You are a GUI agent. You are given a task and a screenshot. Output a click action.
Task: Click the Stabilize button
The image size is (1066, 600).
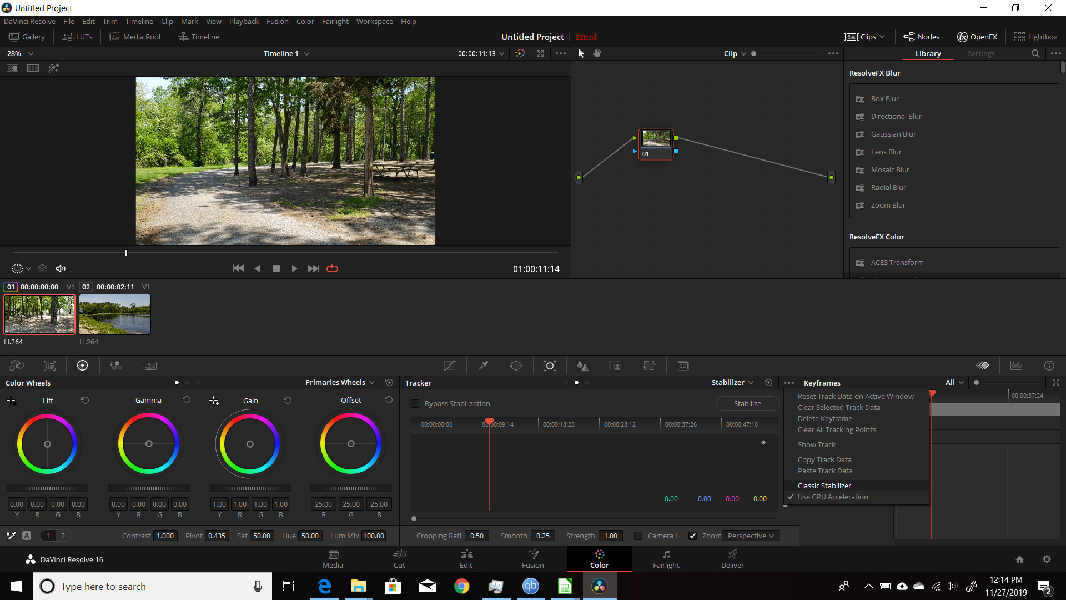(747, 403)
